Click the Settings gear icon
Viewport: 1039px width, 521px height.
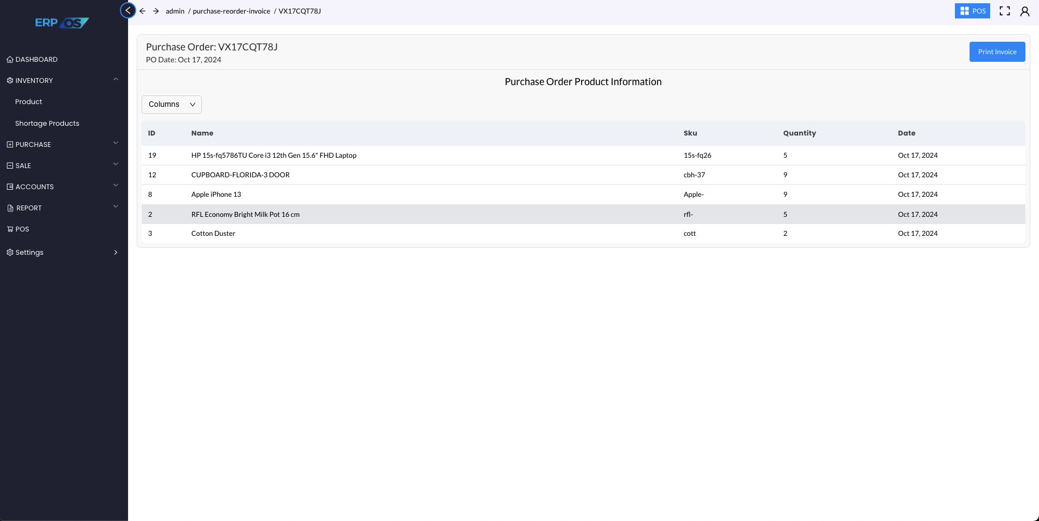point(10,253)
